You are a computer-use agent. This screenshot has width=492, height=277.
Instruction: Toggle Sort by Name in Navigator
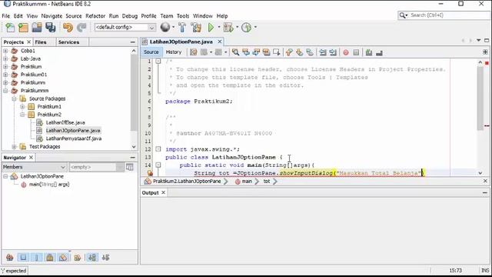pyautogui.click(x=92, y=258)
